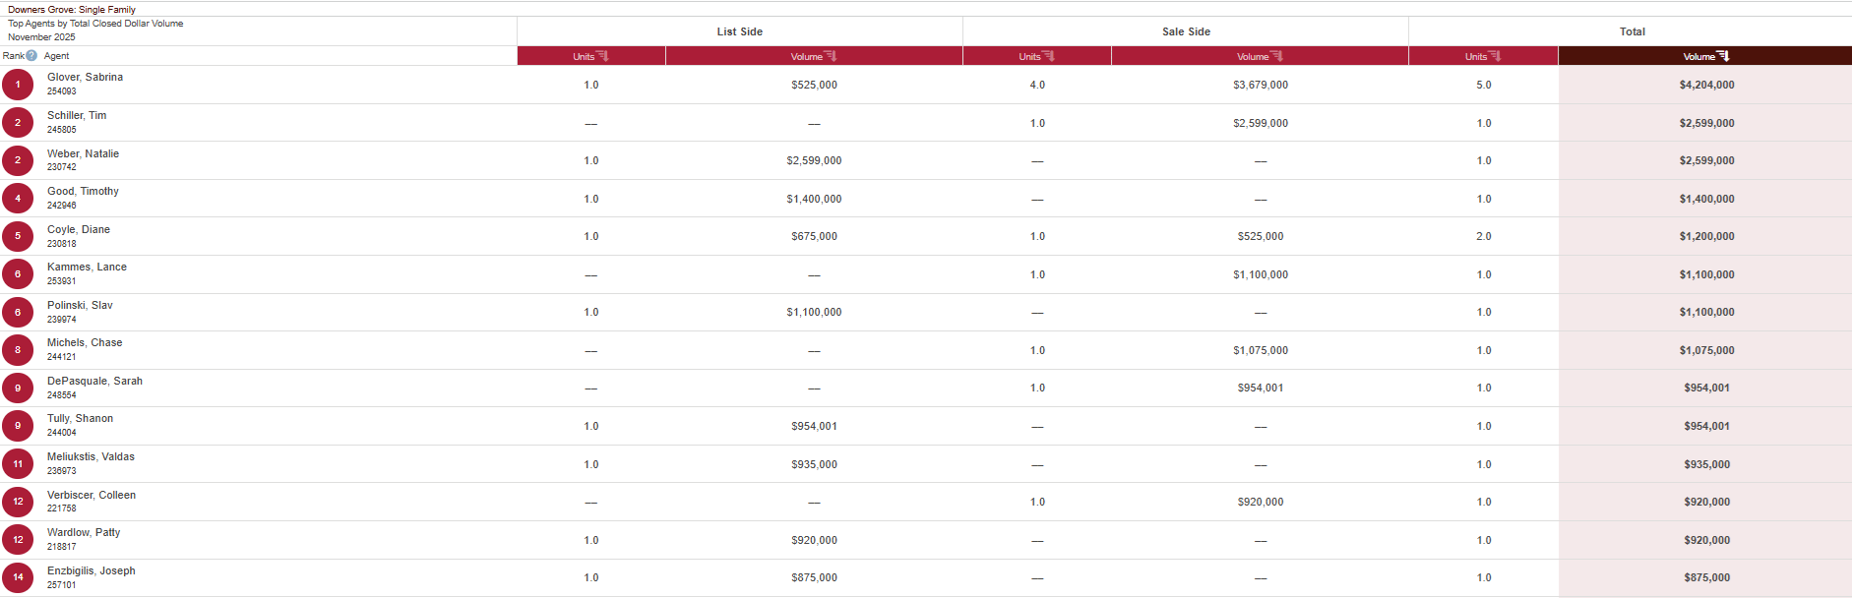Click the Agent column header
The width and height of the screenshot is (1852, 598).
tap(57, 56)
